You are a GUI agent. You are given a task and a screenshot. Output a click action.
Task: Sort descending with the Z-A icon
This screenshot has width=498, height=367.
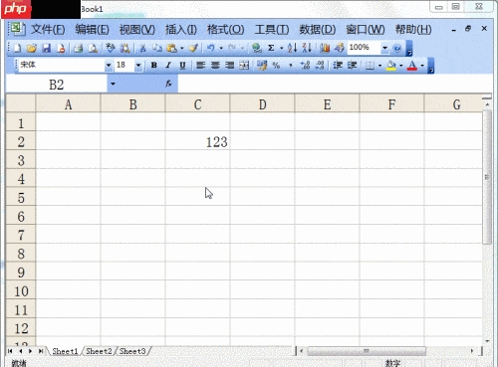(x=307, y=49)
